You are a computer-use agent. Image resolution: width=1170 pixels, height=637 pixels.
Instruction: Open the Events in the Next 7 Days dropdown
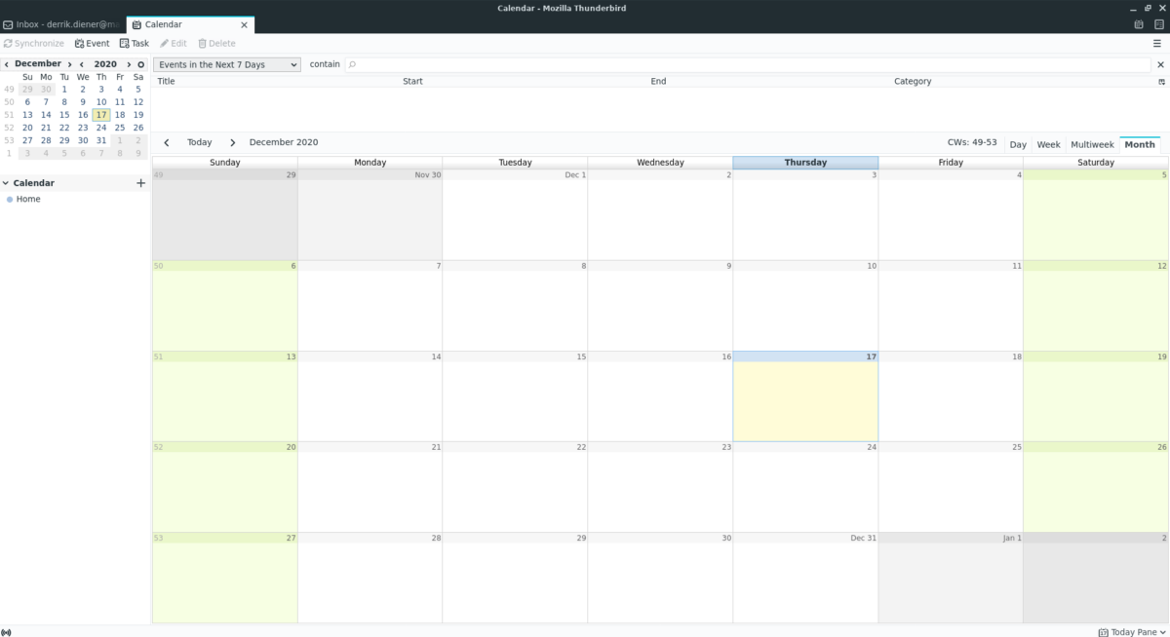click(227, 64)
